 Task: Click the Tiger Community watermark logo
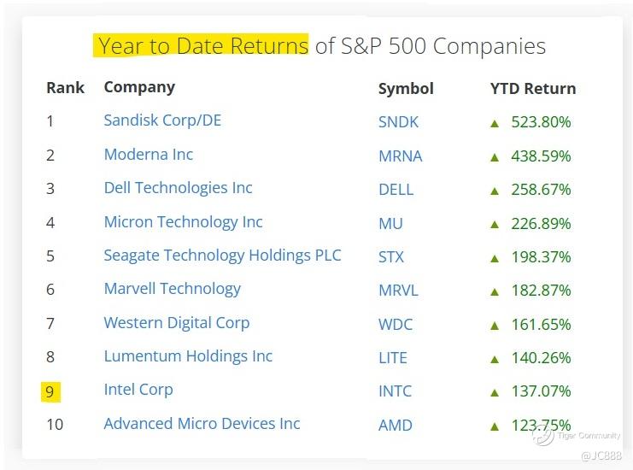(543, 436)
